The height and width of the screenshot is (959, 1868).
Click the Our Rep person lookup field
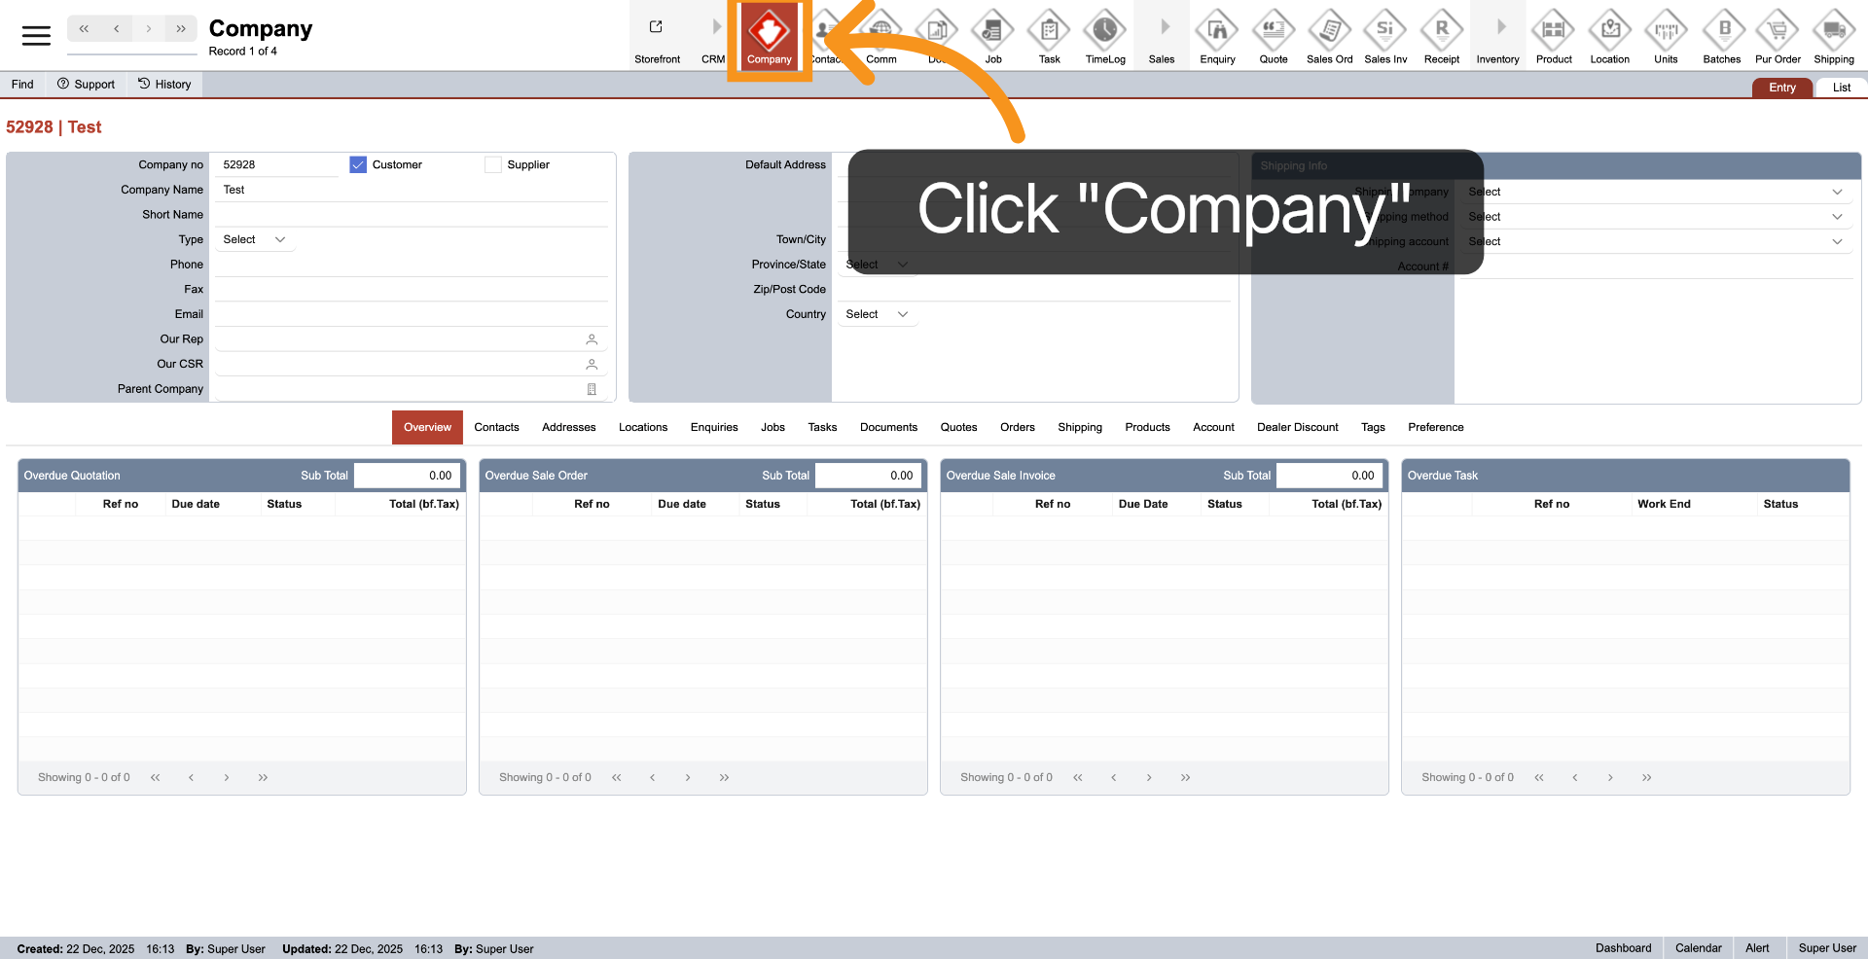pos(592,339)
